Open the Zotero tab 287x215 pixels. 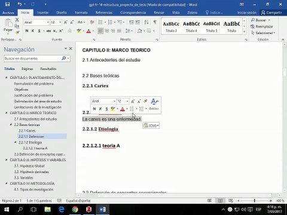point(192,13)
